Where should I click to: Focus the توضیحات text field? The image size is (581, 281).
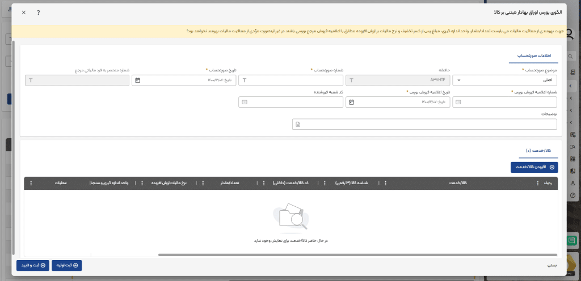[x=426, y=124]
